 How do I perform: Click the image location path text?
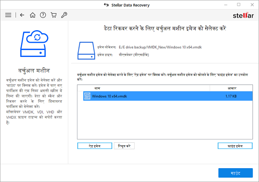tap(160, 47)
